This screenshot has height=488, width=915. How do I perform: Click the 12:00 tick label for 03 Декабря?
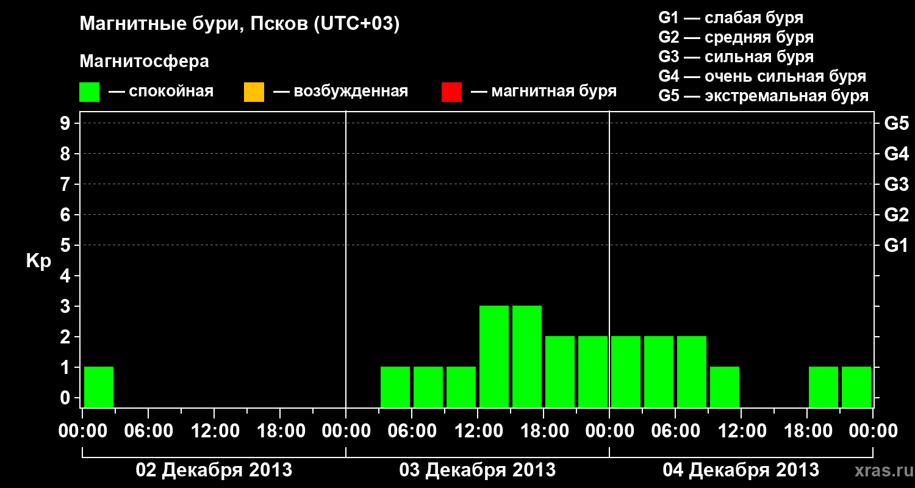tap(478, 431)
